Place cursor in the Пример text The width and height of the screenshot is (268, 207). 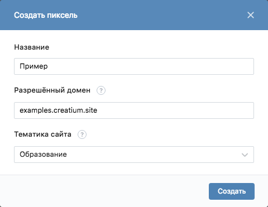tap(33, 66)
